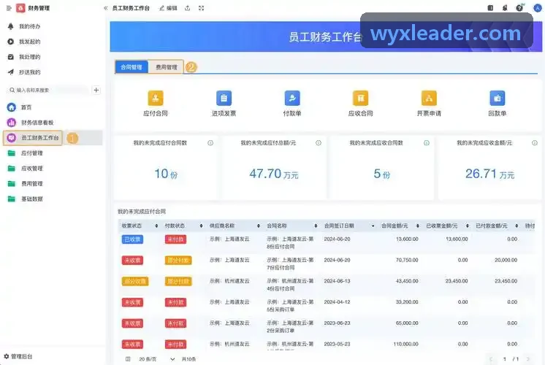Viewport: 545px width, 365px height.
Task: Switch to the 费用管理 tab
Action: coord(166,67)
